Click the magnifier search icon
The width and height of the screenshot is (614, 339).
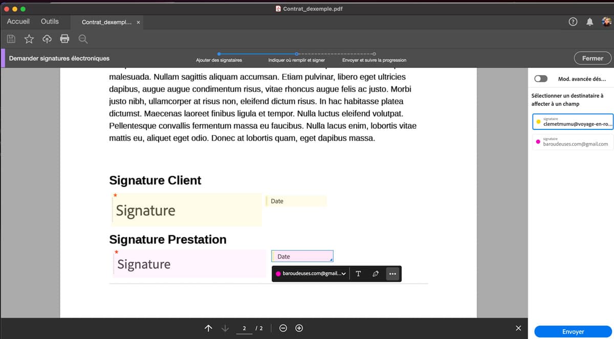83,39
